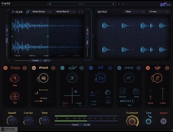
Task: Click the Yum Audio logo
Action: click(6, 4)
